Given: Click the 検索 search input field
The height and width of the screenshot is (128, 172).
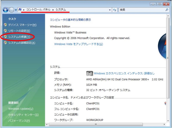Looking at the screenshot, I should pos(141,10).
